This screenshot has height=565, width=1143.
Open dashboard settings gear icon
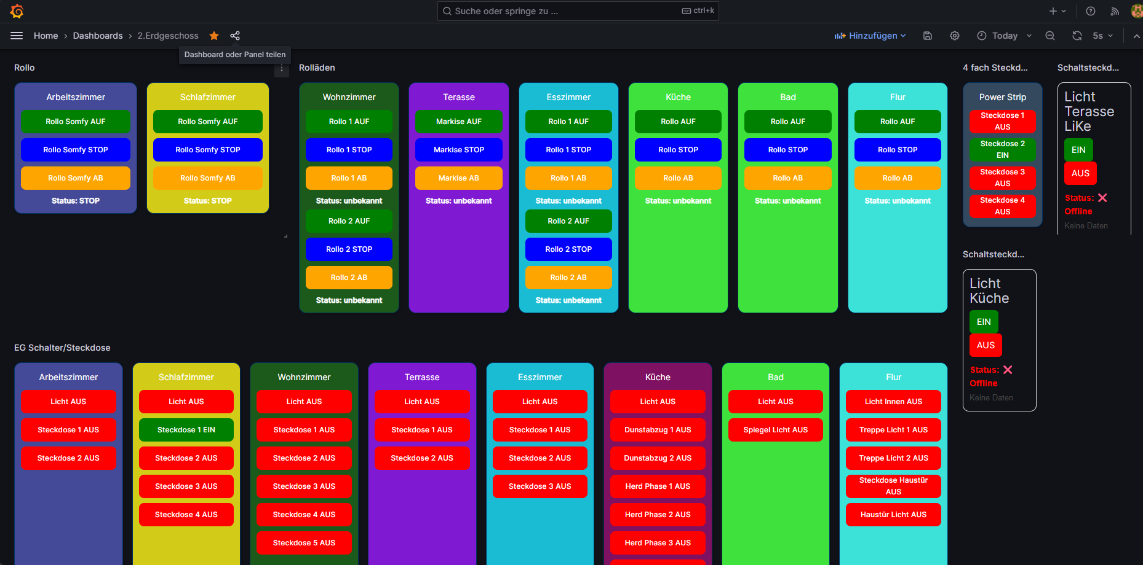click(955, 36)
